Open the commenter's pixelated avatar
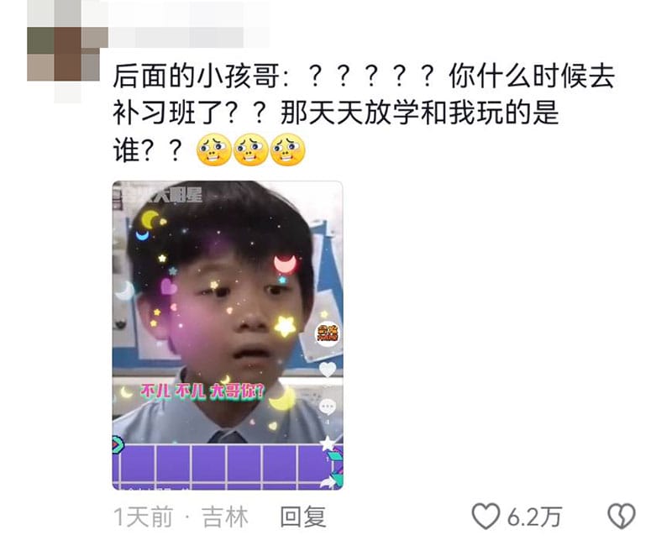The width and height of the screenshot is (672, 551). point(65,51)
